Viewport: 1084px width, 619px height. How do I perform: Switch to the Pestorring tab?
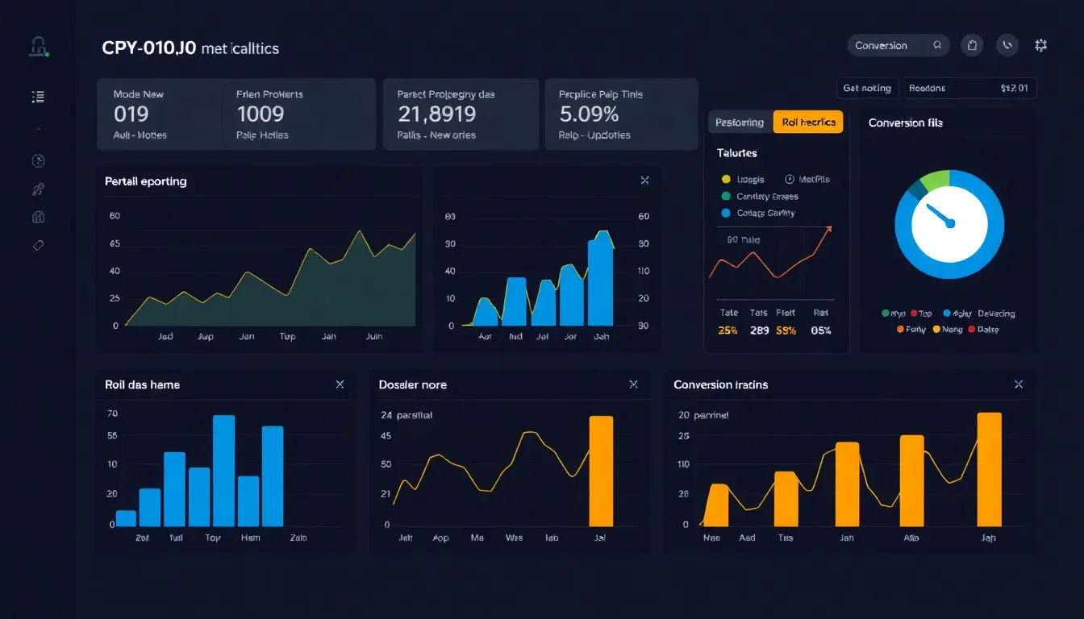[740, 123]
